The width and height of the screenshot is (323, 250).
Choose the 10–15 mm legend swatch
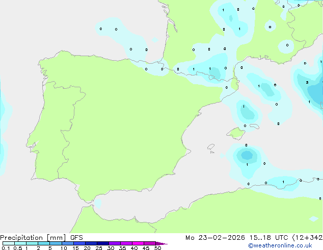click(67, 243)
